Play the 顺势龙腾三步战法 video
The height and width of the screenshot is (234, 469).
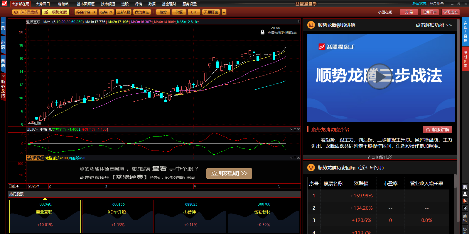click(x=379, y=77)
